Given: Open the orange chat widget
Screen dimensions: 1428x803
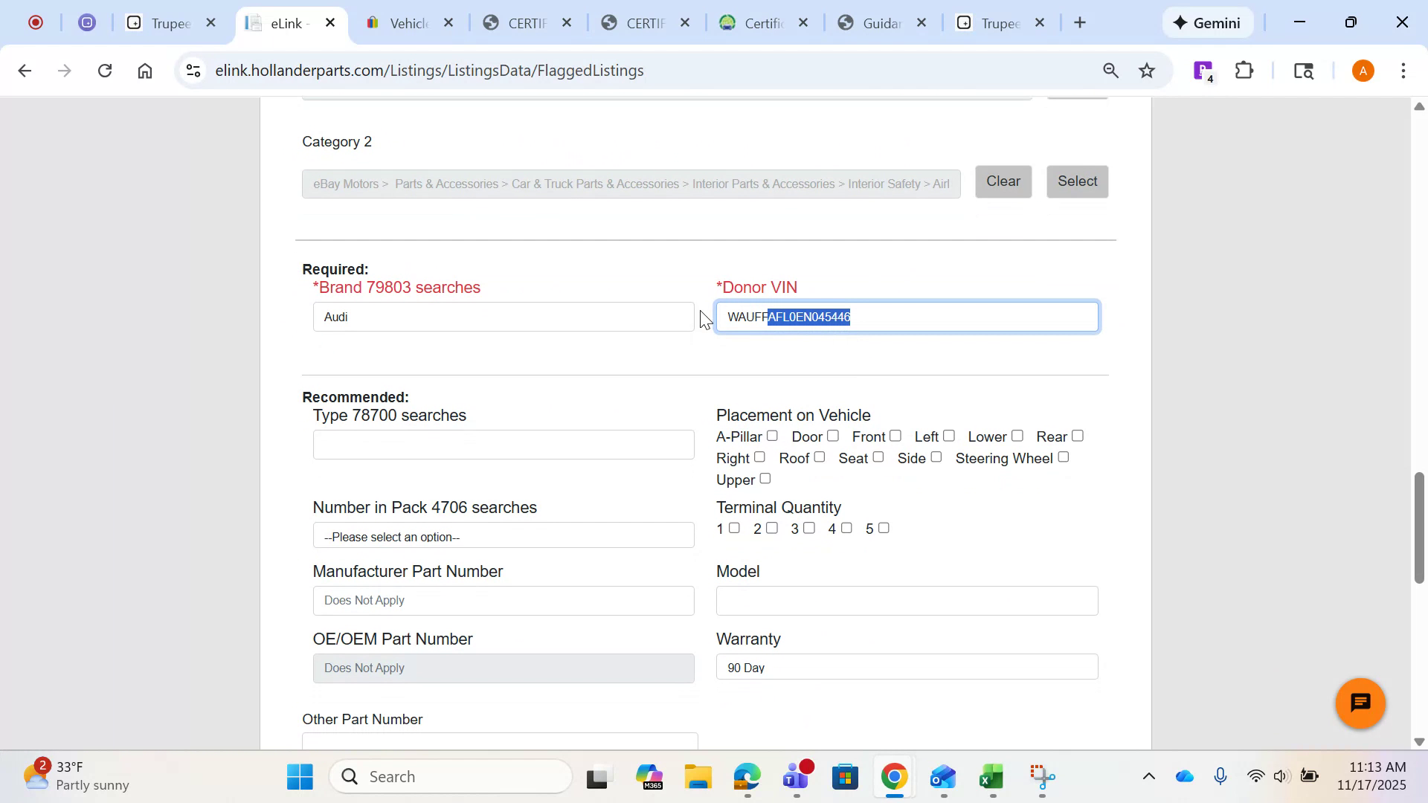Looking at the screenshot, I should (x=1360, y=703).
